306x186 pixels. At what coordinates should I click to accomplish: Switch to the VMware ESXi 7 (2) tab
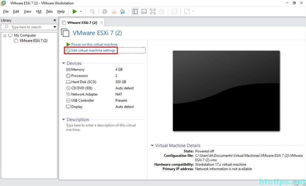point(82,23)
